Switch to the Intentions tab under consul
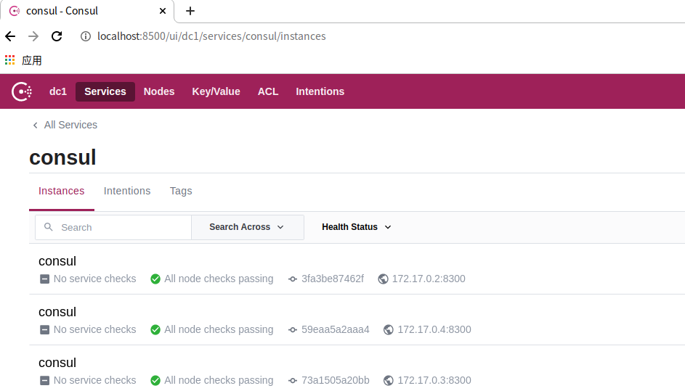The width and height of the screenshot is (685, 391). tap(127, 191)
